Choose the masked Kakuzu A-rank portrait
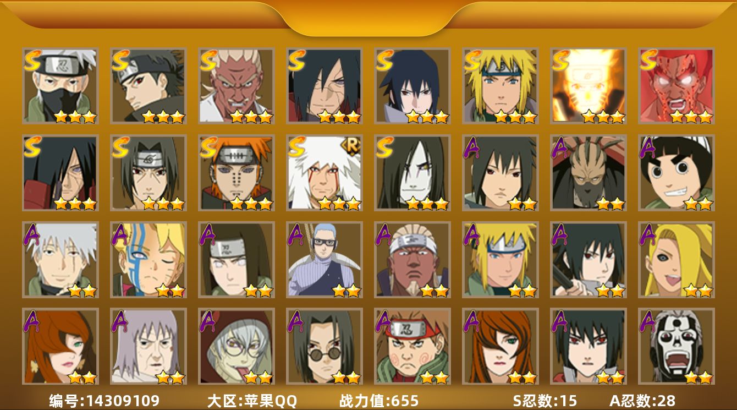The image size is (737, 410). coord(588,173)
